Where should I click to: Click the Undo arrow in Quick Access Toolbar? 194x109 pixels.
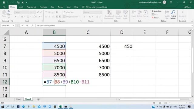coord(8,2)
